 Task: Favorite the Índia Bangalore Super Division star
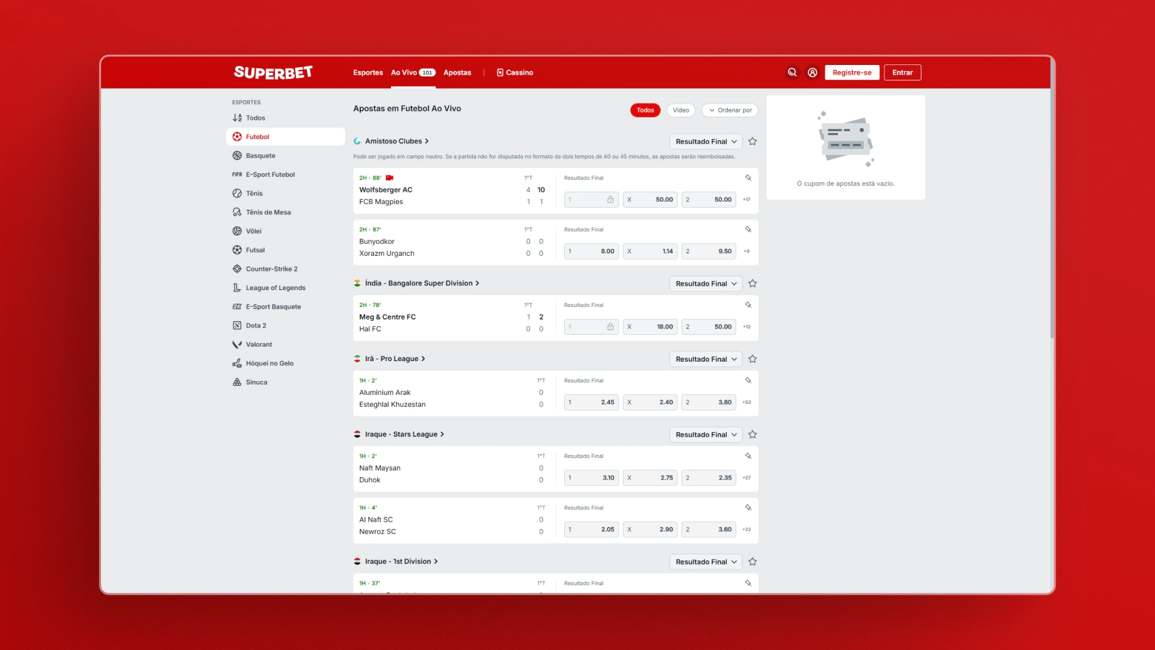point(753,283)
